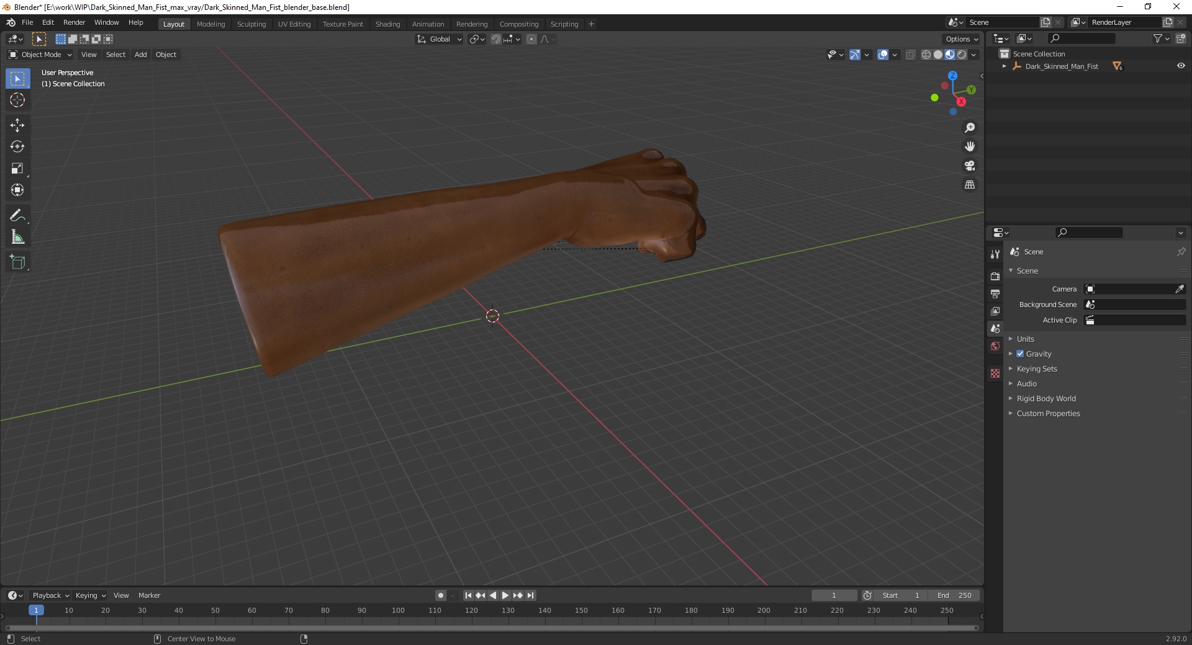Activate the Transform tool
Screen dimensions: 1192x645
17,190
